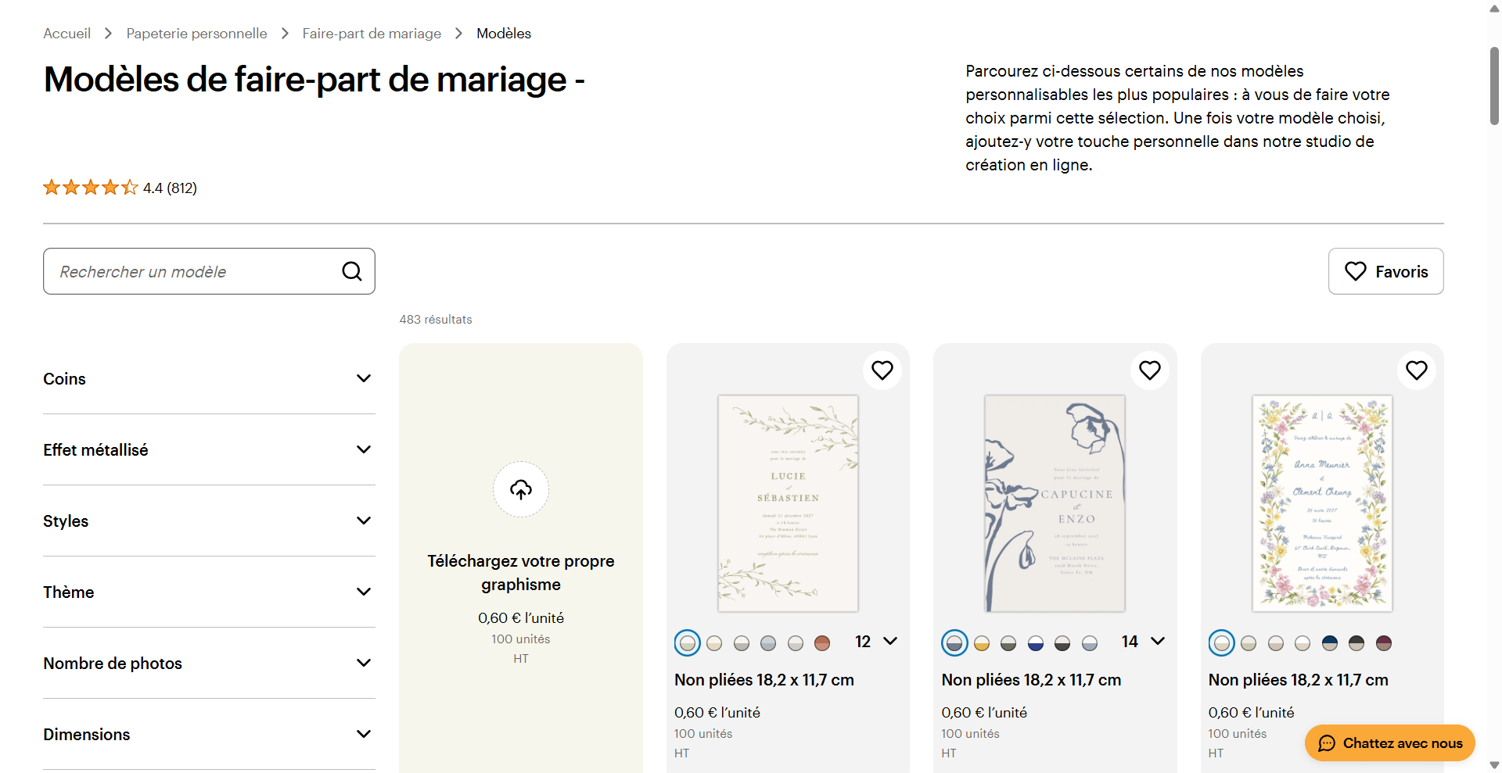Show all 12 colors for Lucie design

(x=876, y=642)
